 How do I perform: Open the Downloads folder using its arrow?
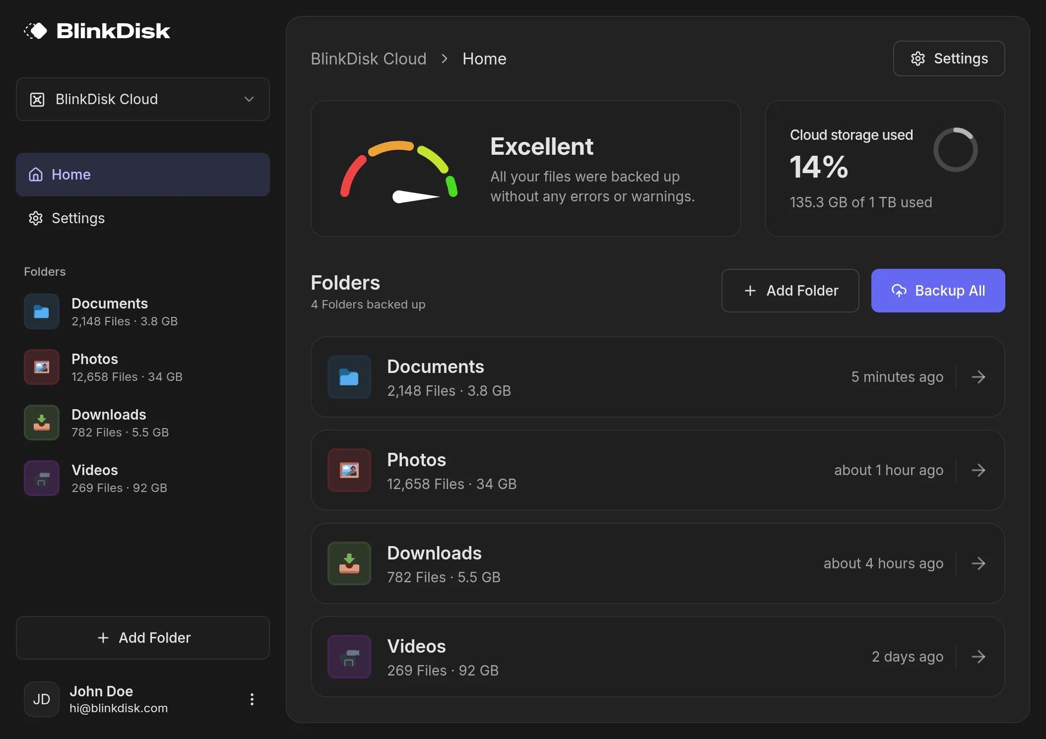(979, 563)
